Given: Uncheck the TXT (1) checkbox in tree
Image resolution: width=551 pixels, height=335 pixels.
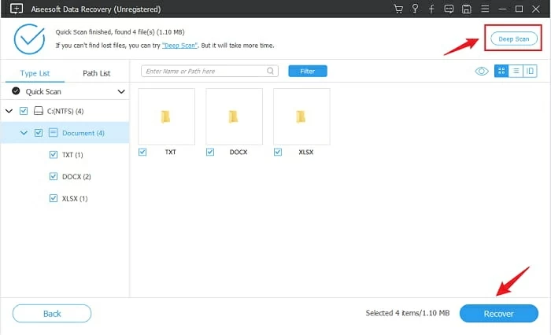Looking at the screenshot, I should click(54, 155).
